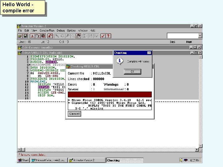Click the Animator Version 2 title bar icon

click(x=19, y=26)
